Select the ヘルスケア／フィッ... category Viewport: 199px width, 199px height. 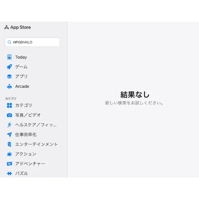pyautogui.click(x=36, y=125)
